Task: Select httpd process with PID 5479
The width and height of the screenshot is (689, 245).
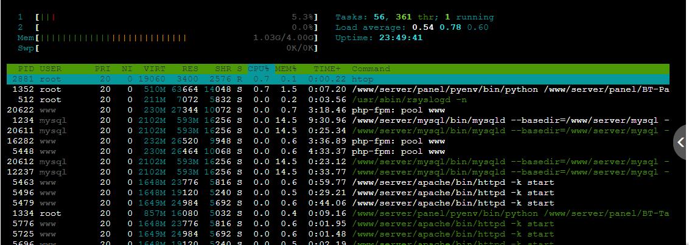Action: 338,203
